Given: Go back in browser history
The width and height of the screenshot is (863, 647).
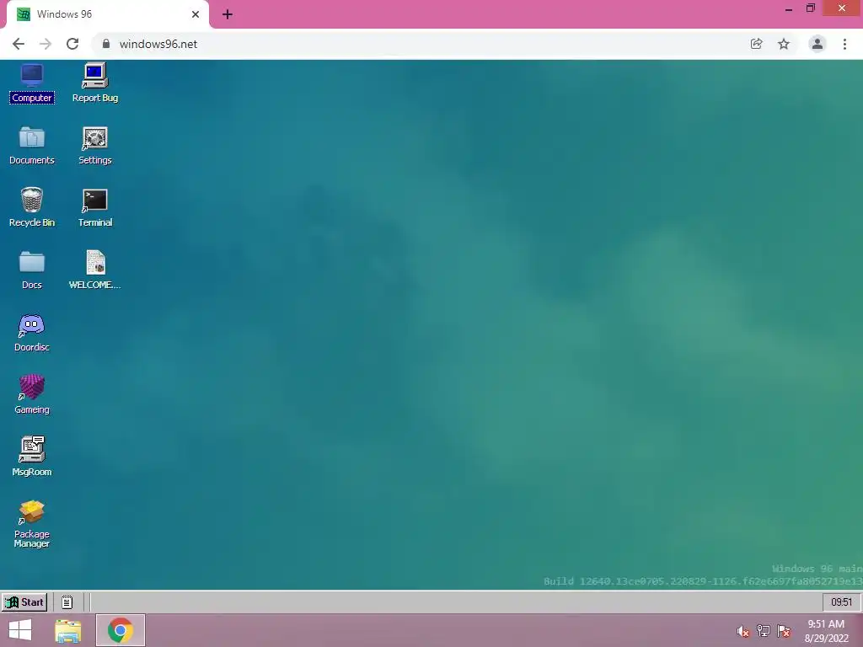Looking at the screenshot, I should point(19,44).
